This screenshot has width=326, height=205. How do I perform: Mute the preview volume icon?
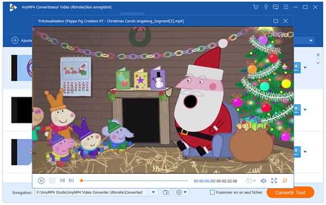(263, 181)
